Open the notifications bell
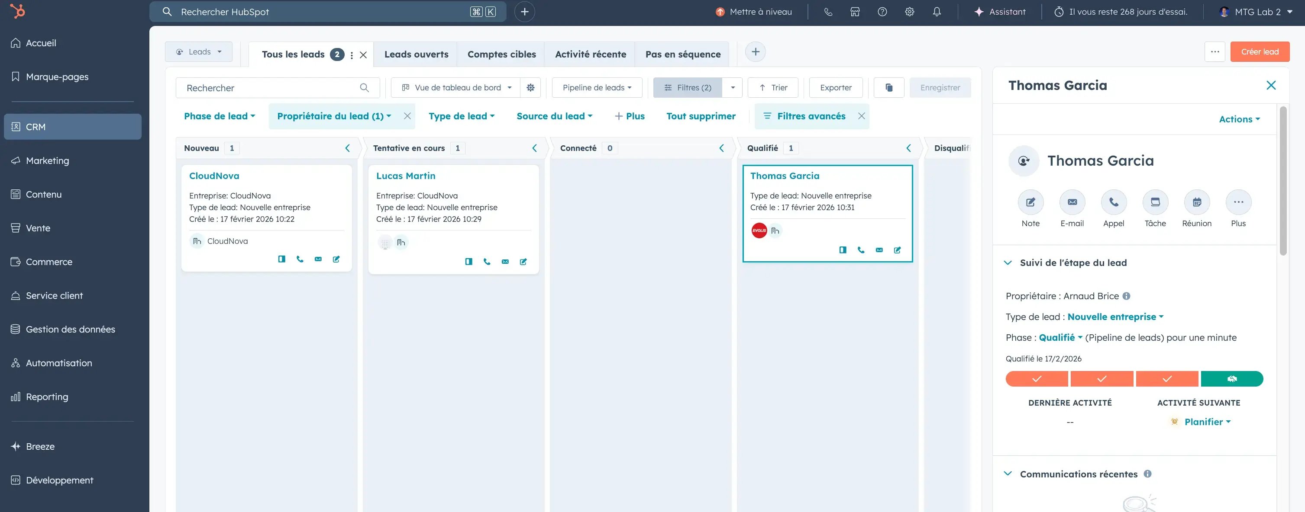 coord(937,12)
